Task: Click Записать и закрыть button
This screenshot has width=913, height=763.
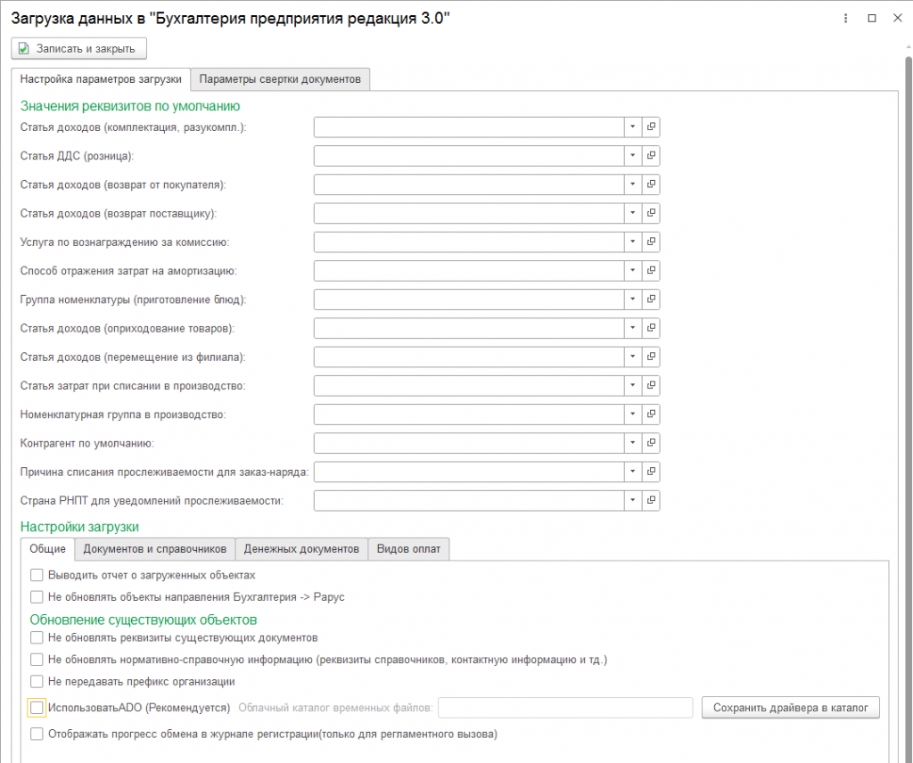Action: (x=78, y=49)
